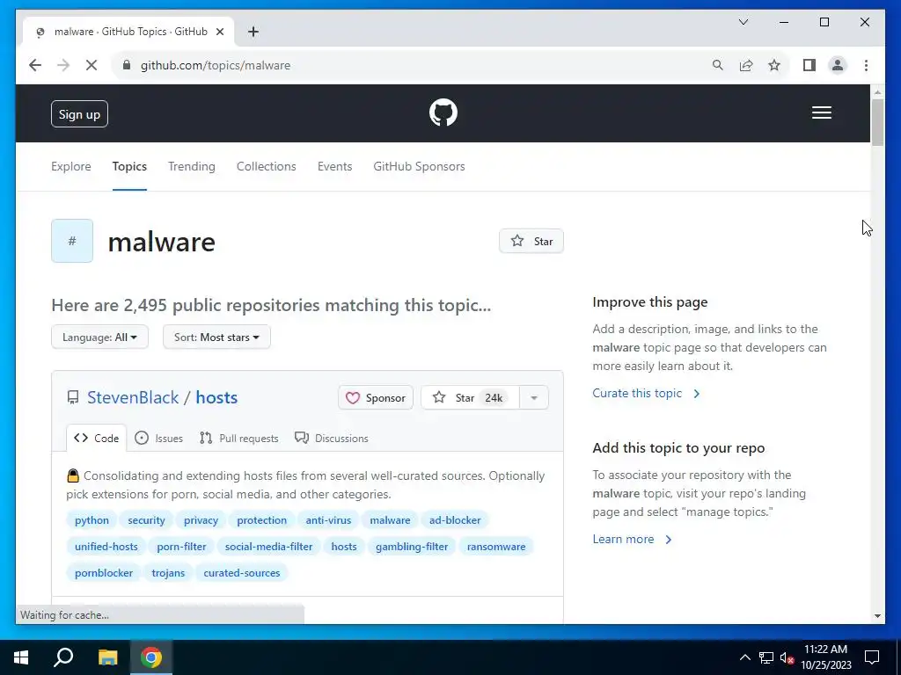This screenshot has height=675, width=901.
Task: Click the trojans topic tag
Action: click(x=168, y=573)
